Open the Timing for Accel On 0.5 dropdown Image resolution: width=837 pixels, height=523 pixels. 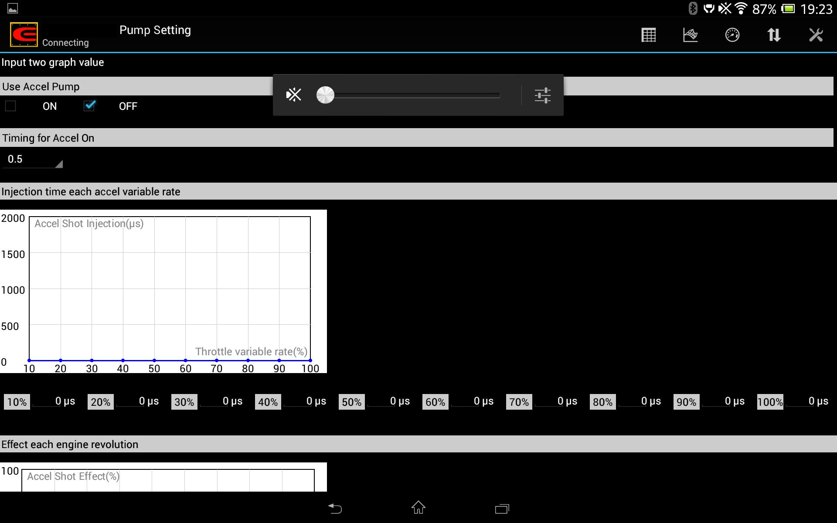33,160
